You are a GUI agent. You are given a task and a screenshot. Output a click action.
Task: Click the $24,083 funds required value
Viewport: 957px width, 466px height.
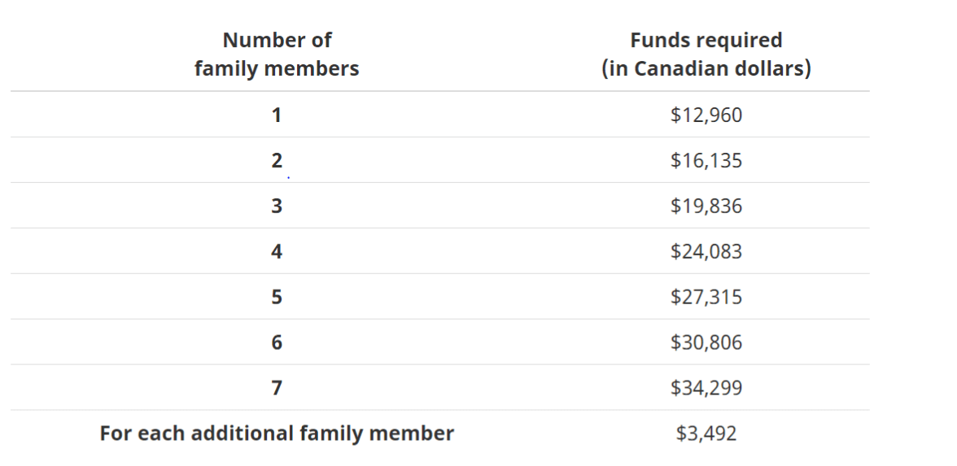(706, 251)
